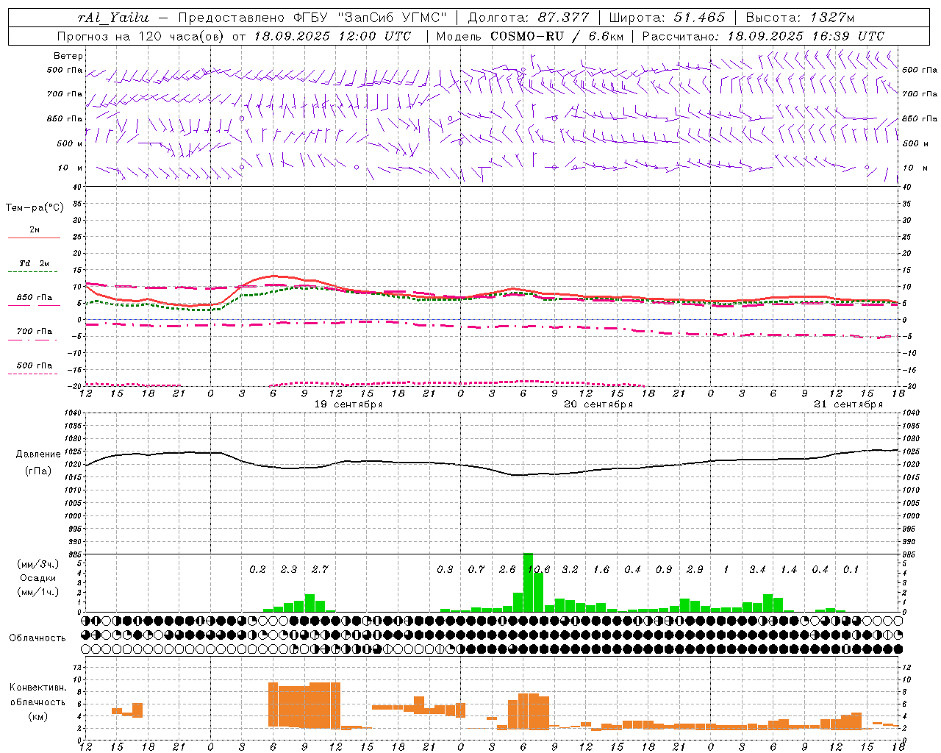Click the 19 сентября date label
Screen dimensions: 941x753
point(348,404)
